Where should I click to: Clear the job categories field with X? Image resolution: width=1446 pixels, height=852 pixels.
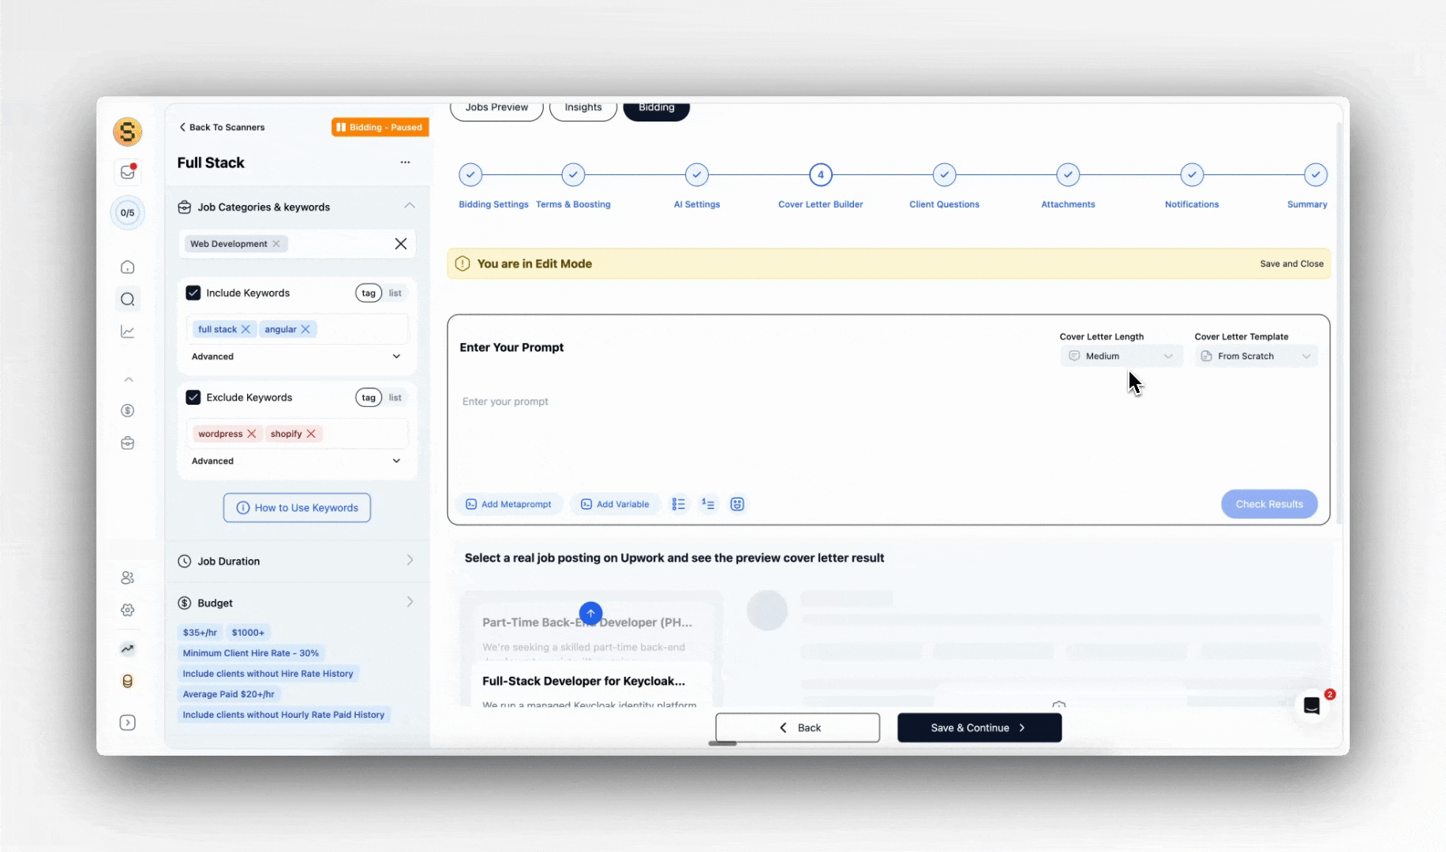pos(401,244)
